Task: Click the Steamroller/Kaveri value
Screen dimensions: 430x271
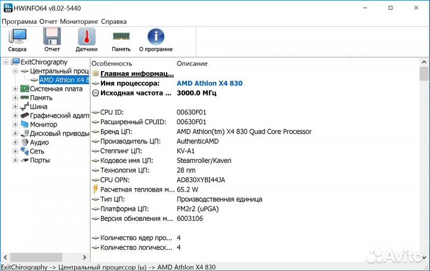Action: [204, 161]
